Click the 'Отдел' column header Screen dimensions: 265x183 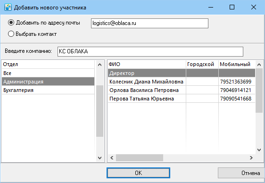(x=48, y=64)
